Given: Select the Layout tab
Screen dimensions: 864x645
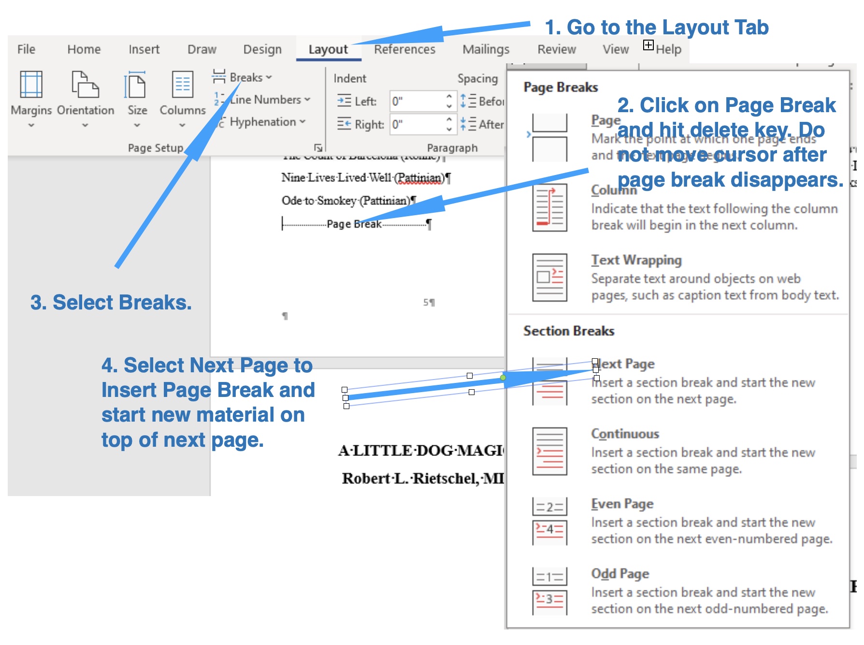Looking at the screenshot, I should pyautogui.click(x=328, y=49).
